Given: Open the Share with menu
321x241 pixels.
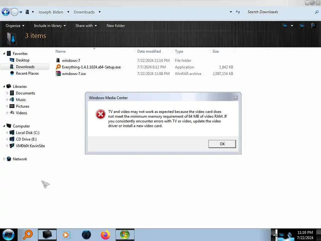Looking at the screenshot, I should [86, 26].
